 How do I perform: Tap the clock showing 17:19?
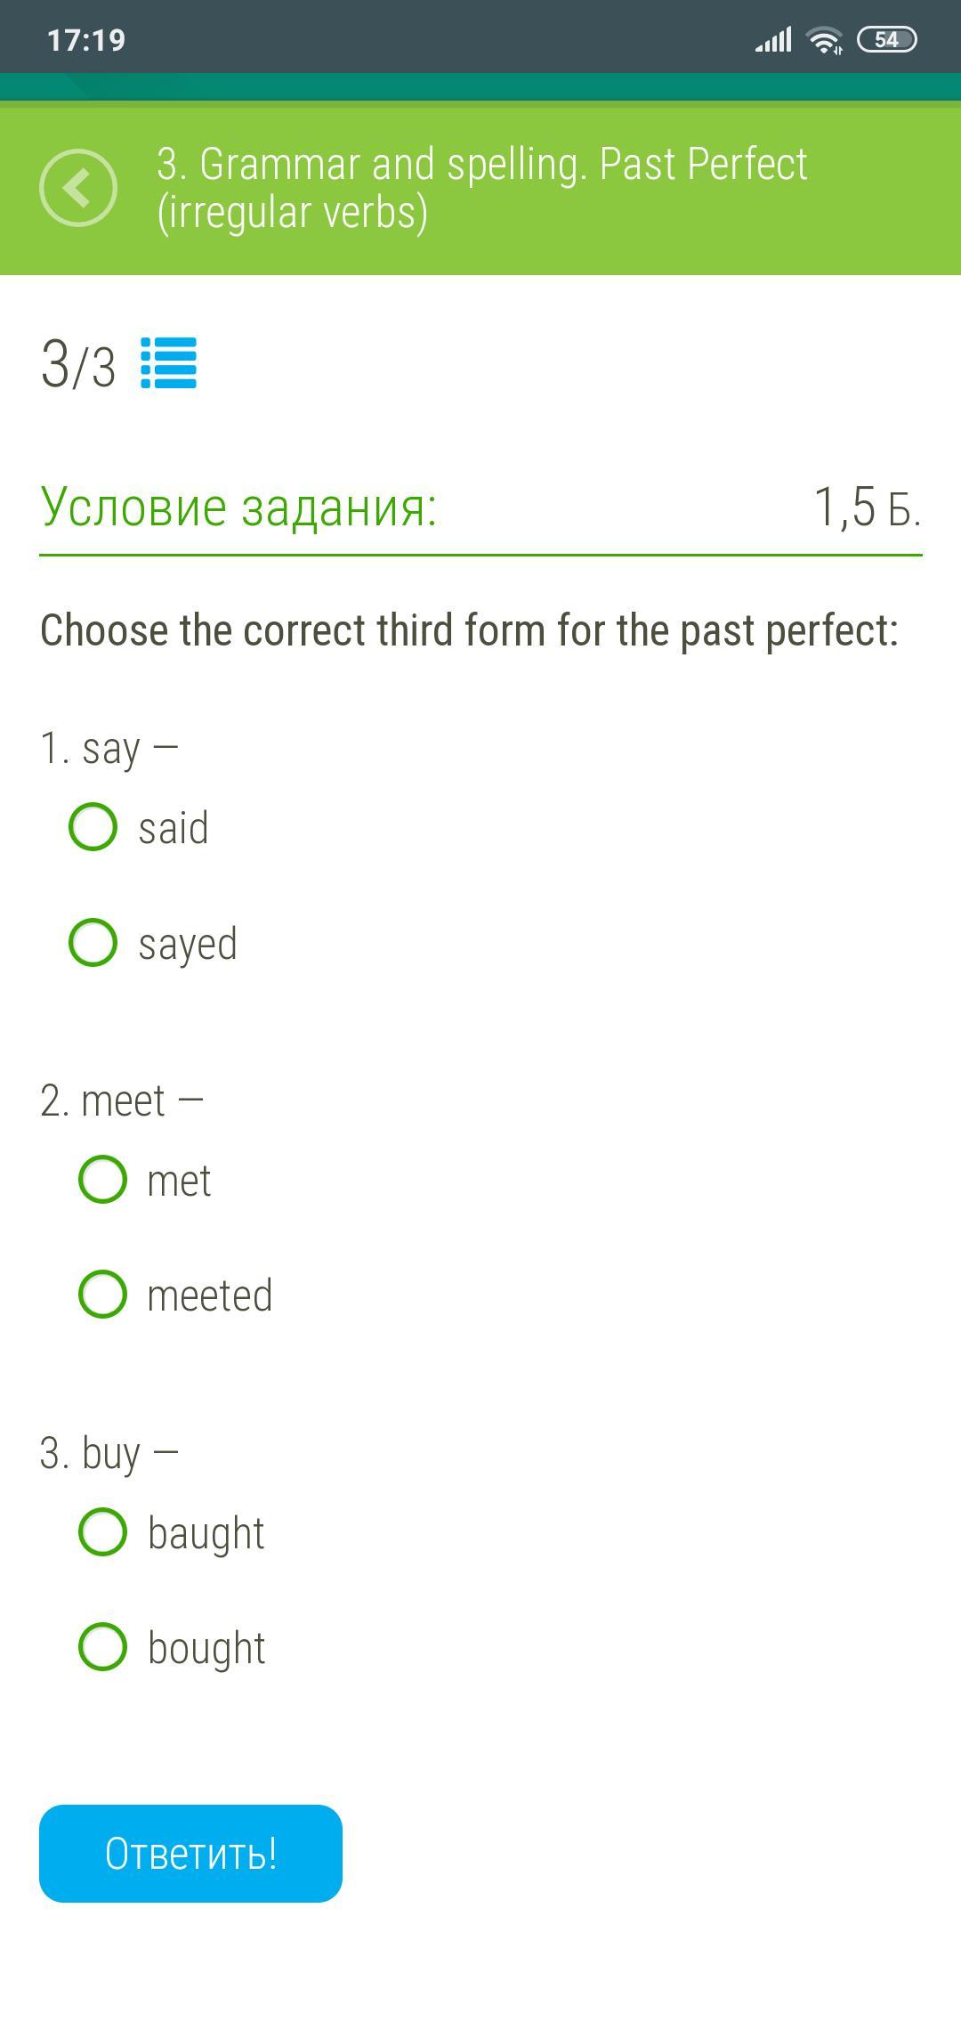[x=86, y=40]
